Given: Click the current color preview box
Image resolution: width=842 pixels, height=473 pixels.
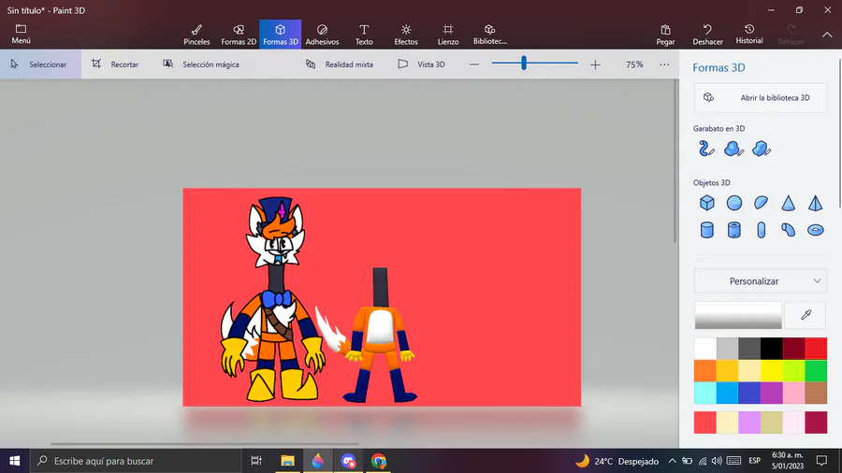Looking at the screenshot, I should point(738,315).
